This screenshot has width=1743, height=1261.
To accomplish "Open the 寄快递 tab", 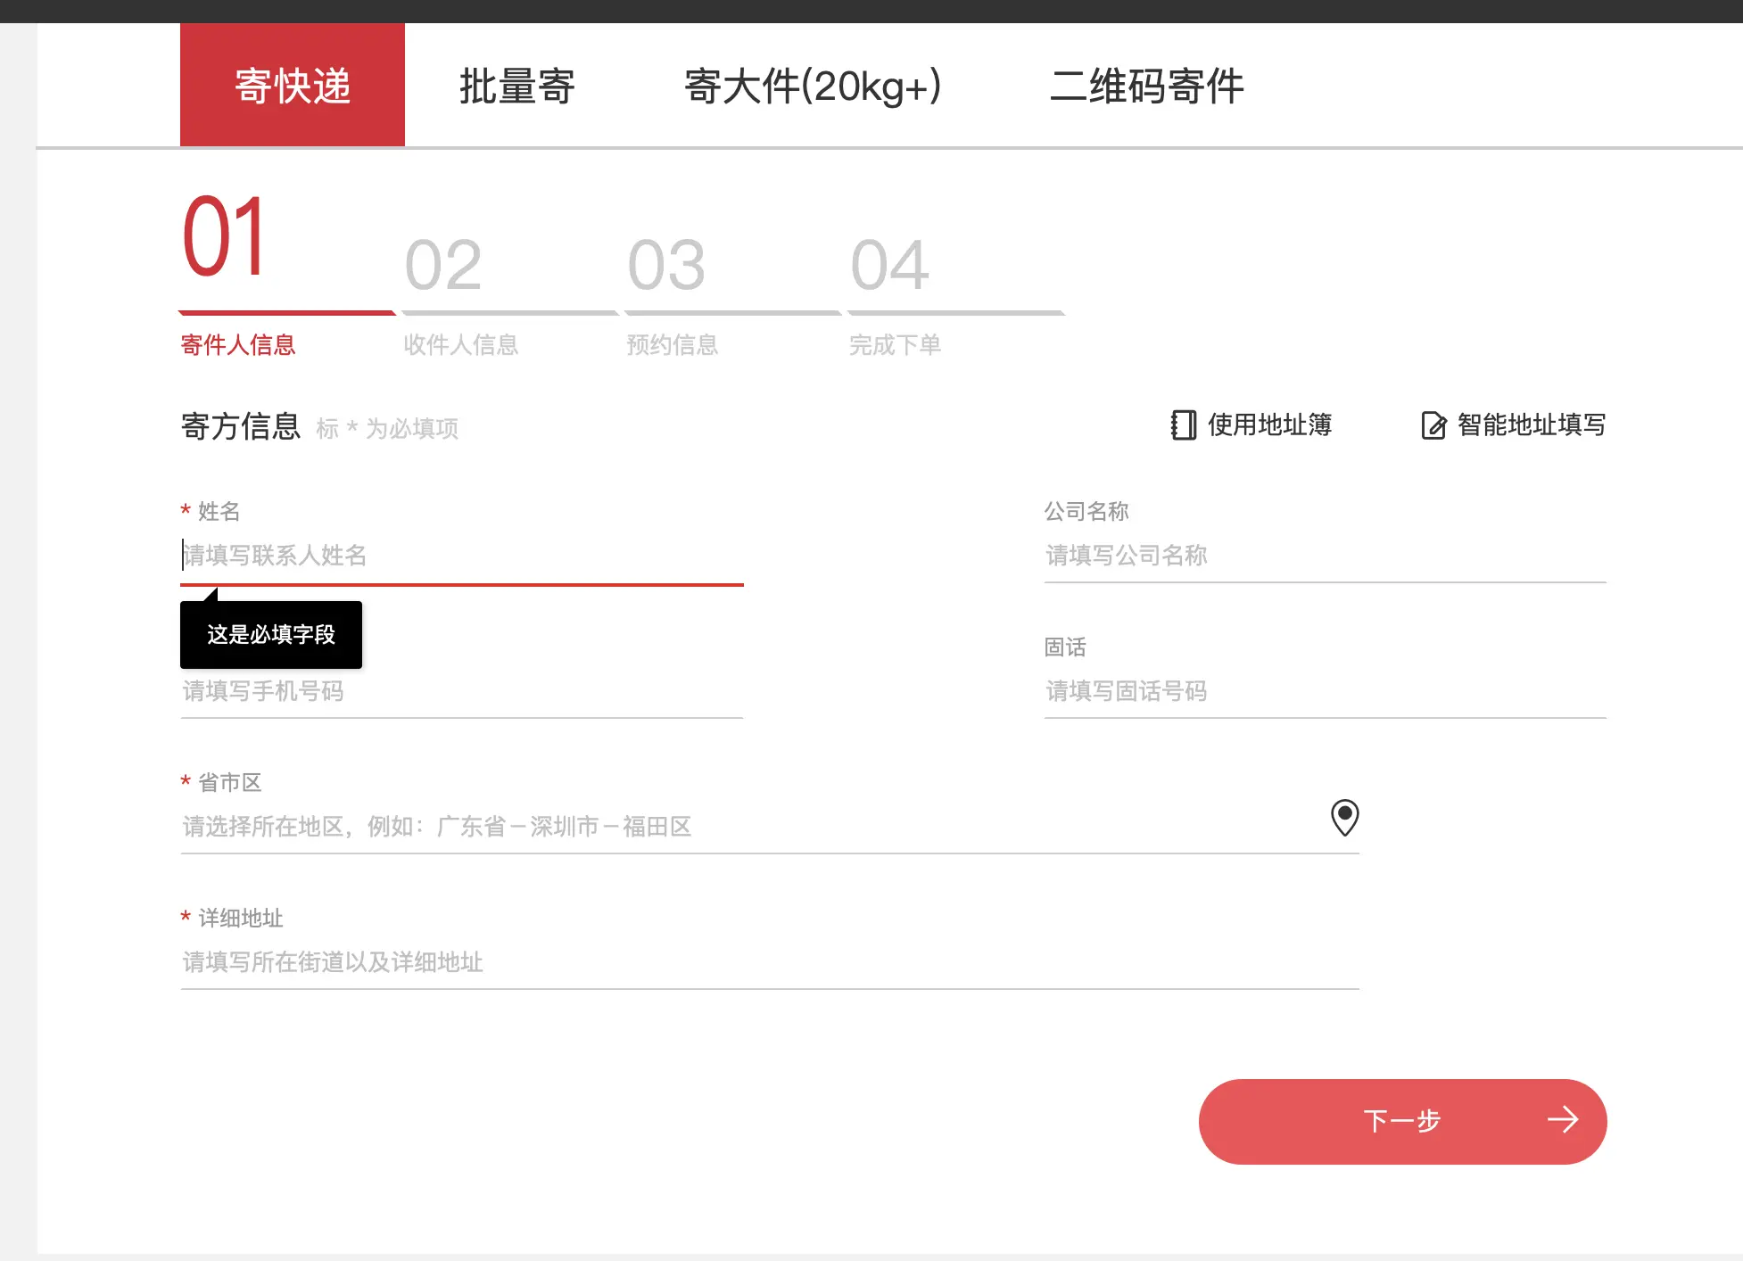I will pyautogui.click(x=293, y=87).
